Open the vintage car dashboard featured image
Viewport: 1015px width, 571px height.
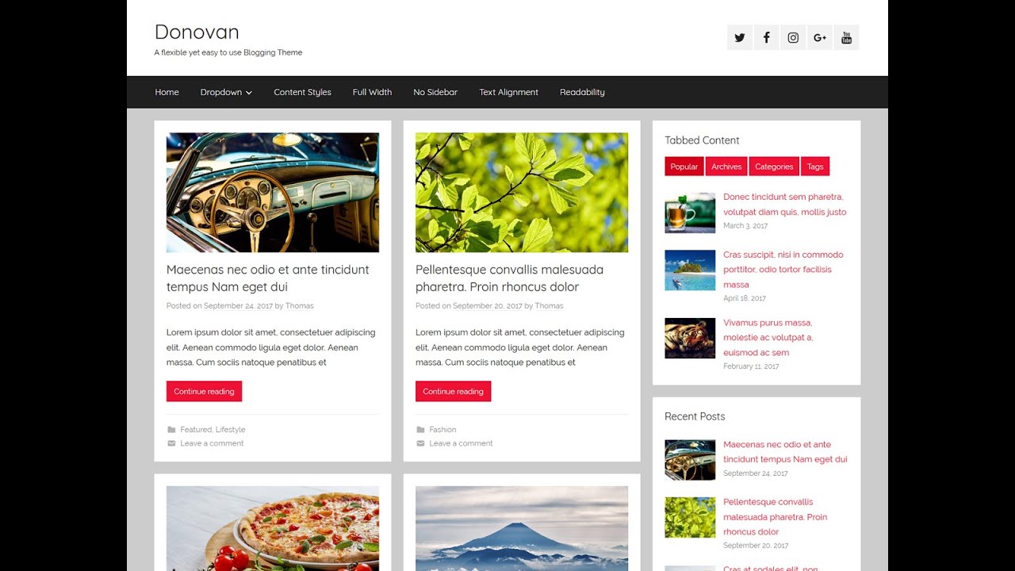(273, 193)
